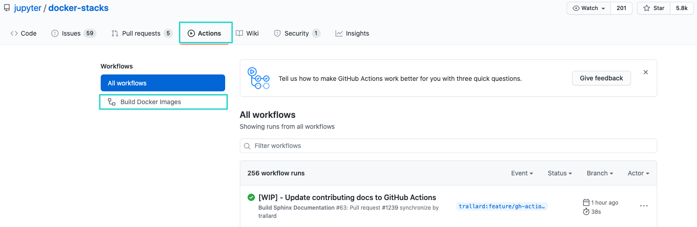Click the Issues tab circle icon
The image size is (697, 227).
[x=55, y=33]
